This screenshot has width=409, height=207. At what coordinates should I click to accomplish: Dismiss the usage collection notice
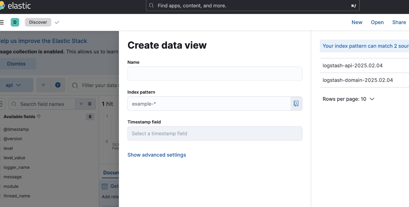pos(16,64)
